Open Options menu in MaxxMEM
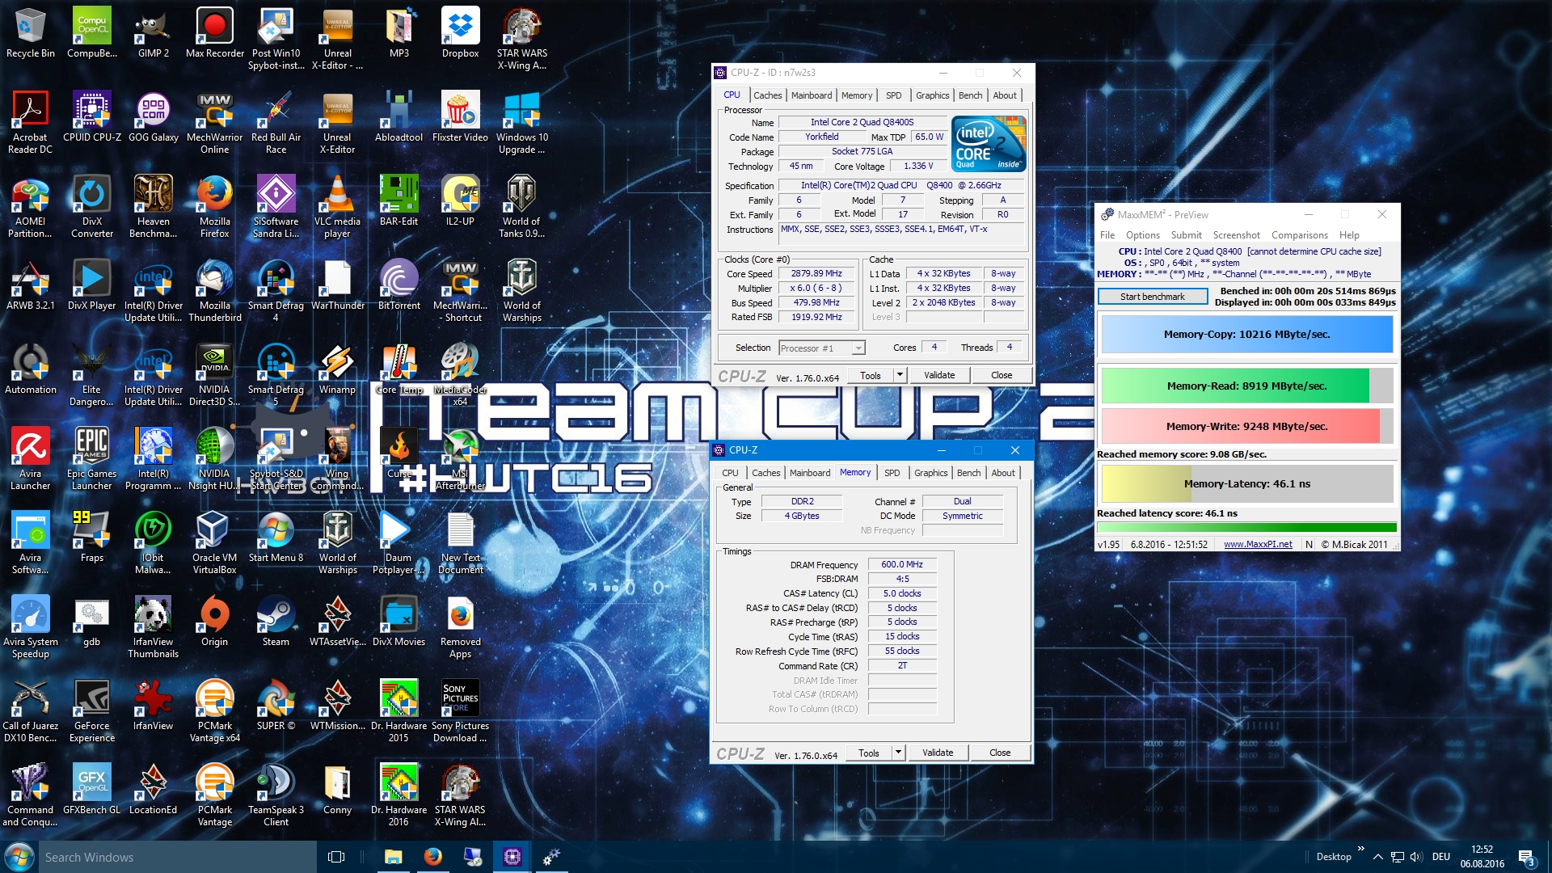The width and height of the screenshot is (1552, 873). pyautogui.click(x=1143, y=235)
